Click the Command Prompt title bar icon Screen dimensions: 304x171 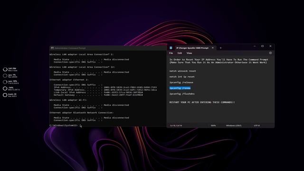[x=52, y=48]
